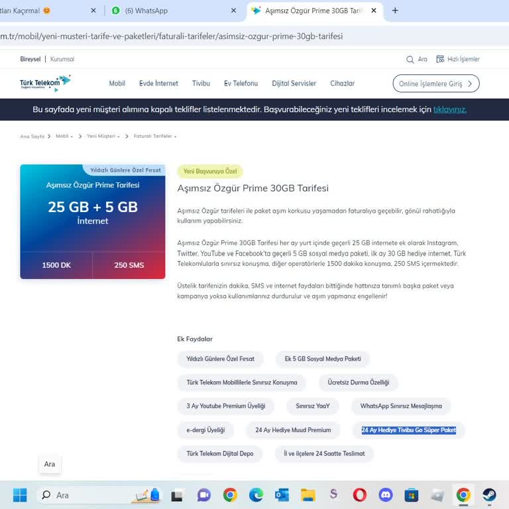Click İl ve İlçelere 24 Saatte Teslimat chip
This screenshot has height=509, width=509.
(324, 454)
